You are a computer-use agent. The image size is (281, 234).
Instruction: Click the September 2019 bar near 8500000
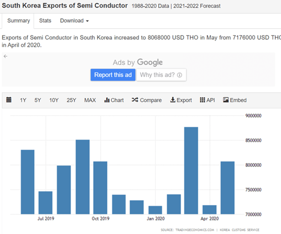pyautogui.click(x=83, y=177)
